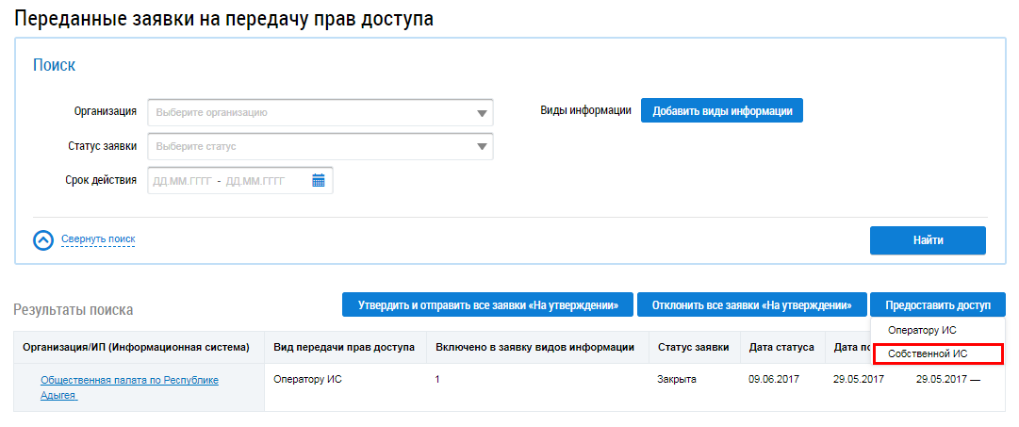The image size is (1019, 427).
Task: Click Отклонить все заявки «На утверждении» button
Action: point(751,305)
